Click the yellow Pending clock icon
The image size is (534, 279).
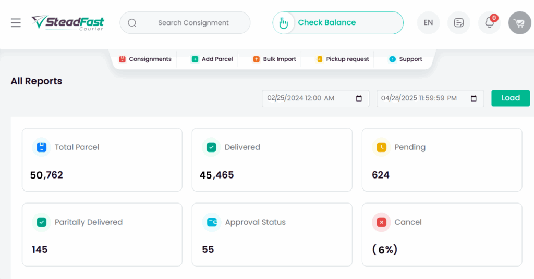point(381,147)
